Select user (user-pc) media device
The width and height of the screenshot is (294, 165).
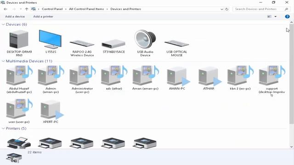(19, 109)
